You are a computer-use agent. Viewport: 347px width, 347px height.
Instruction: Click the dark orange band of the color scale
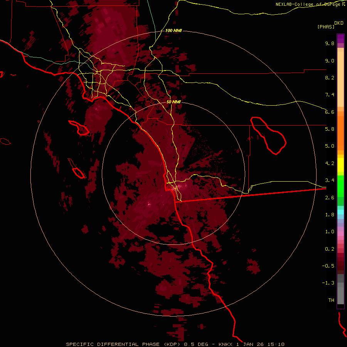pyautogui.click(x=340, y=133)
